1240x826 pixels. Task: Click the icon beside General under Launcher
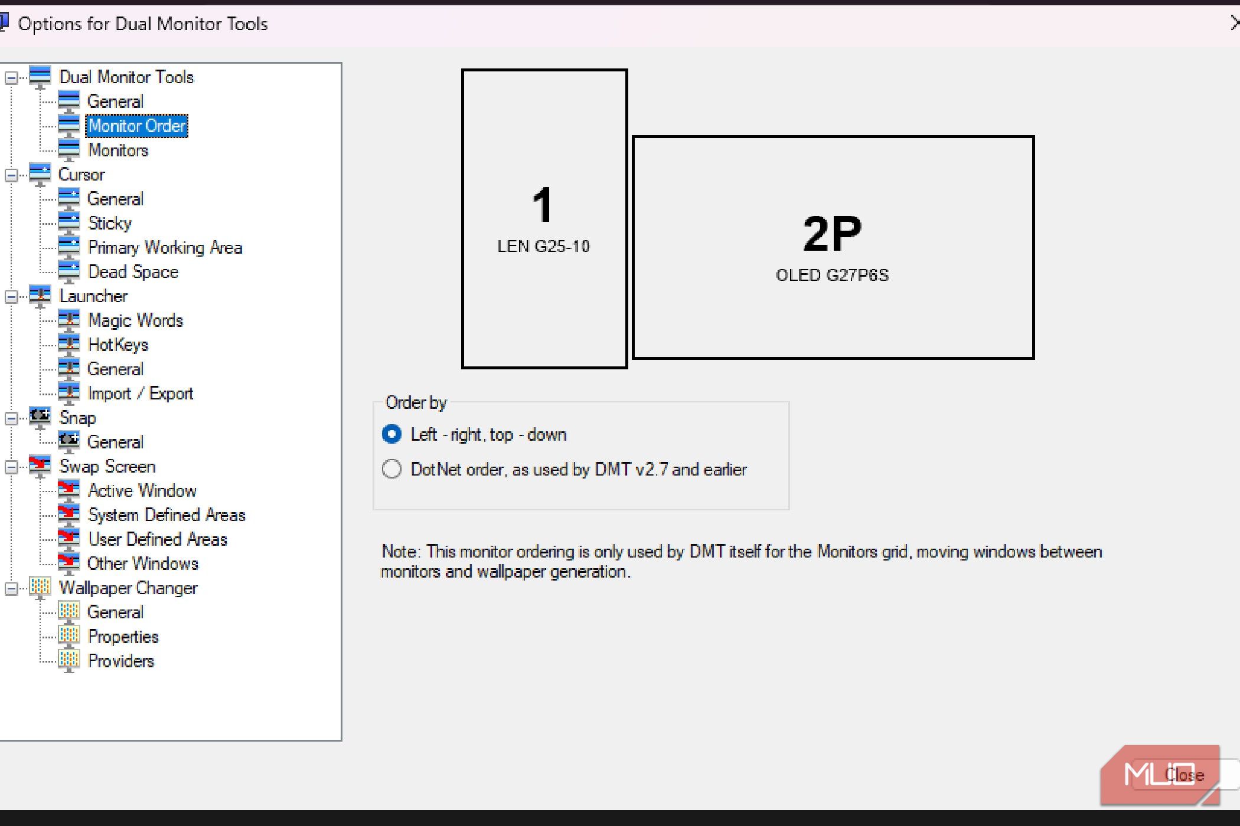coord(69,369)
